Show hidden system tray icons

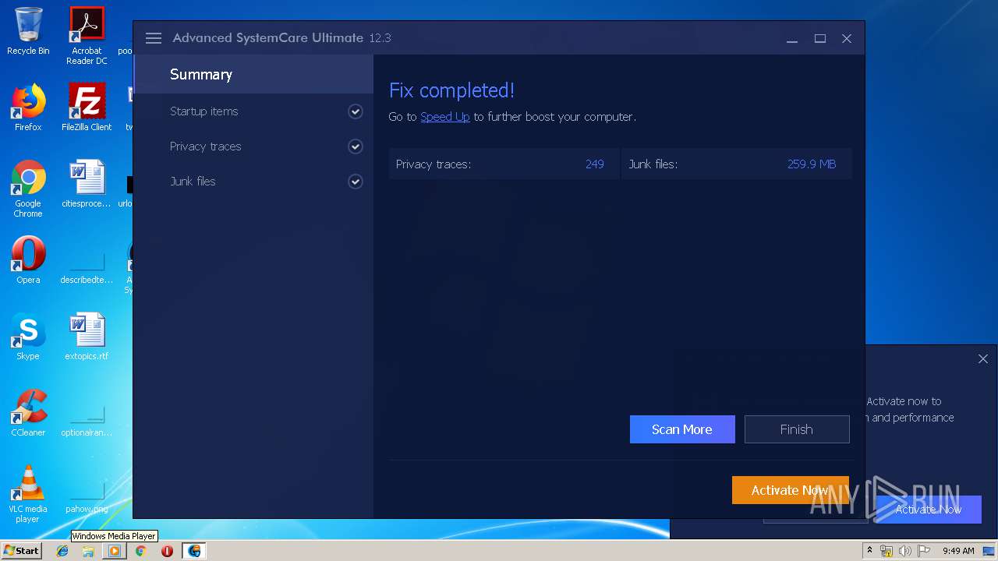[870, 550]
